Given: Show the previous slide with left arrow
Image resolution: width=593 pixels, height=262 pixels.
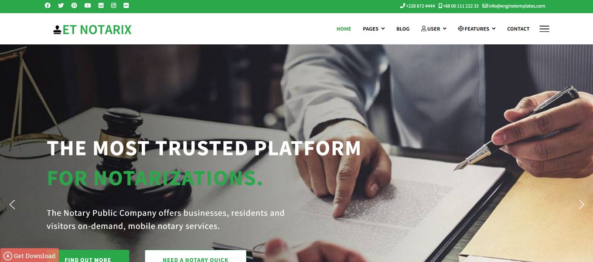Looking at the screenshot, I should pyautogui.click(x=12, y=205).
